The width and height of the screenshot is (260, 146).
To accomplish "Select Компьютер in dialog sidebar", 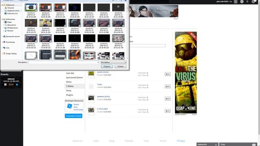I will (x=9, y=42).
